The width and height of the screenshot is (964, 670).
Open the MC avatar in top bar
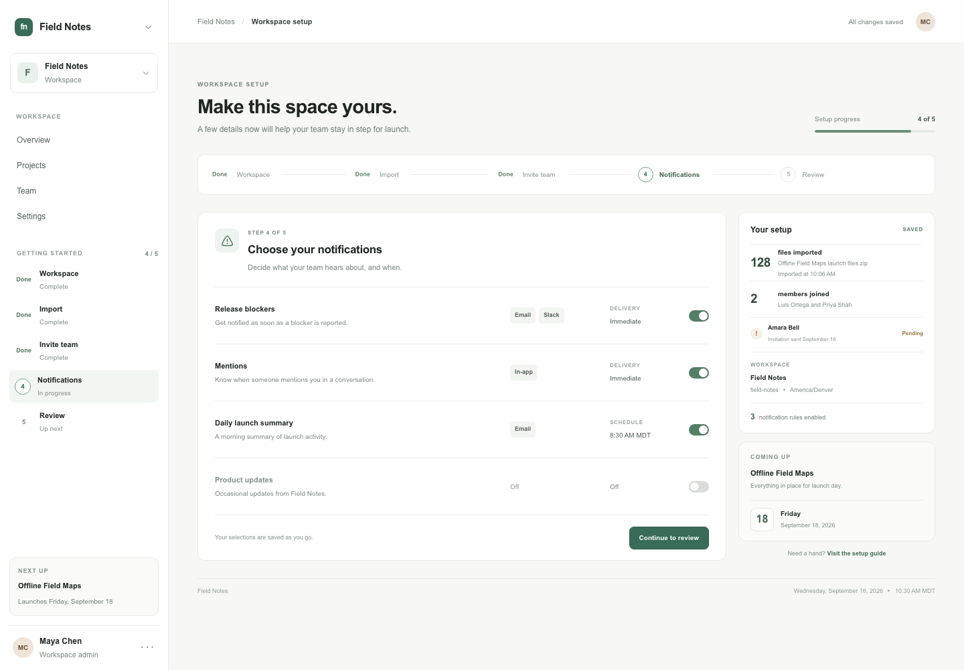[x=925, y=22]
